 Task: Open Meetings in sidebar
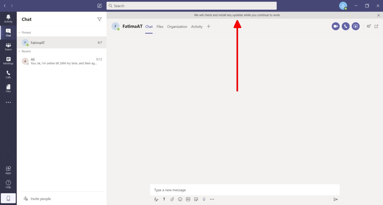8,61
